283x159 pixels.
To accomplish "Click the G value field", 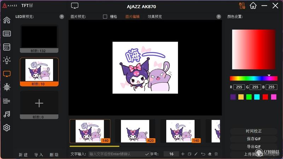I will (255, 87).
